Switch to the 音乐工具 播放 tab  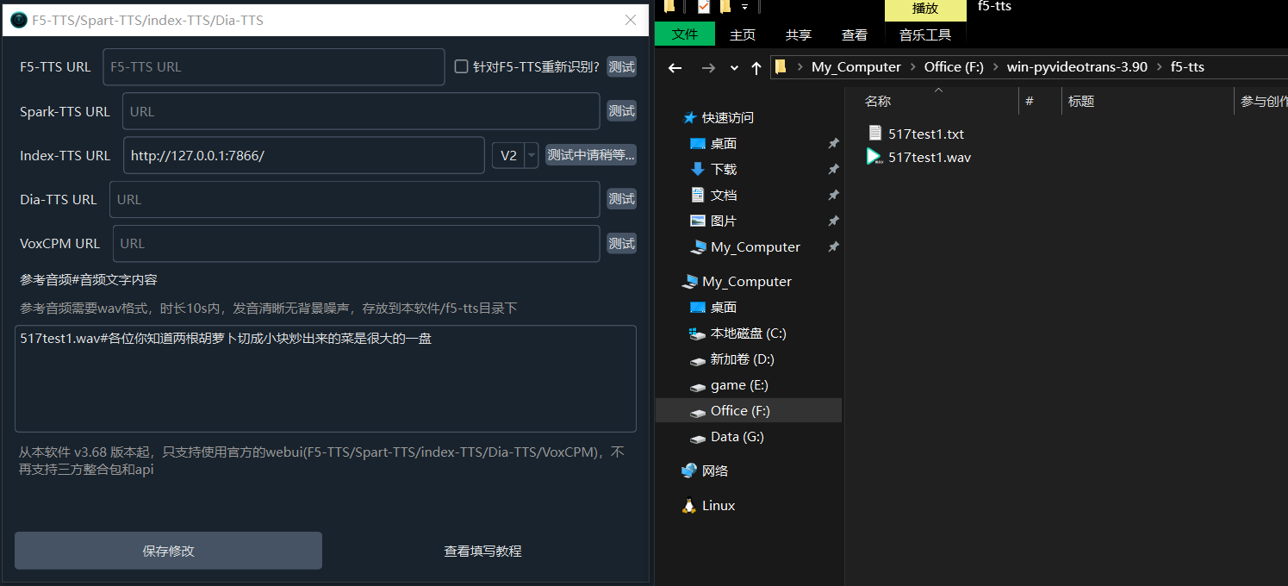pos(925,10)
